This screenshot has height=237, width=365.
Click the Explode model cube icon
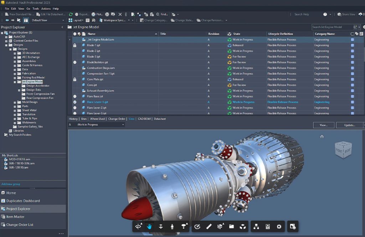[242, 226]
